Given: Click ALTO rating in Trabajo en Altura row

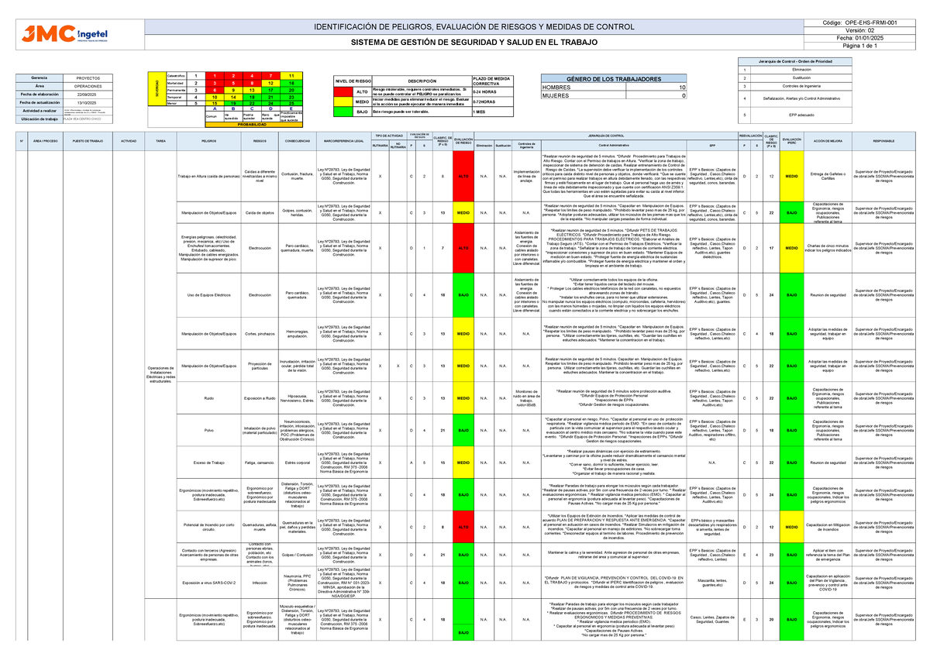Looking at the screenshot, I should [x=463, y=176].
